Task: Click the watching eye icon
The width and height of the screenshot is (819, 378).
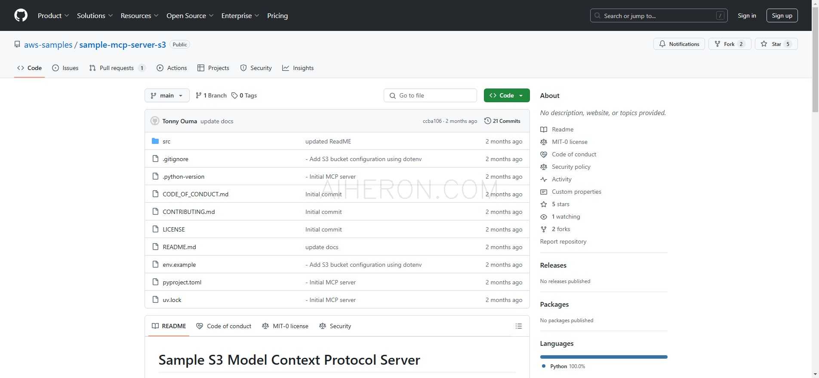Action: pyautogui.click(x=544, y=217)
